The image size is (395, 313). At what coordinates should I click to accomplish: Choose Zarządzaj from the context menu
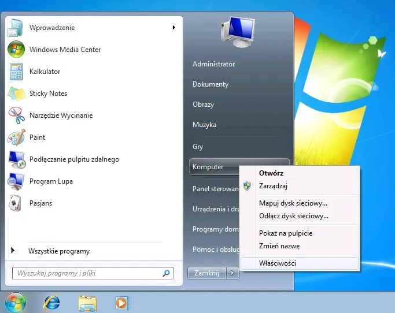[x=273, y=186]
